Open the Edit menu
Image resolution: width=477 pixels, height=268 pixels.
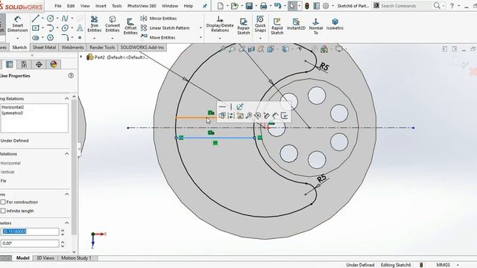[x=71, y=6]
